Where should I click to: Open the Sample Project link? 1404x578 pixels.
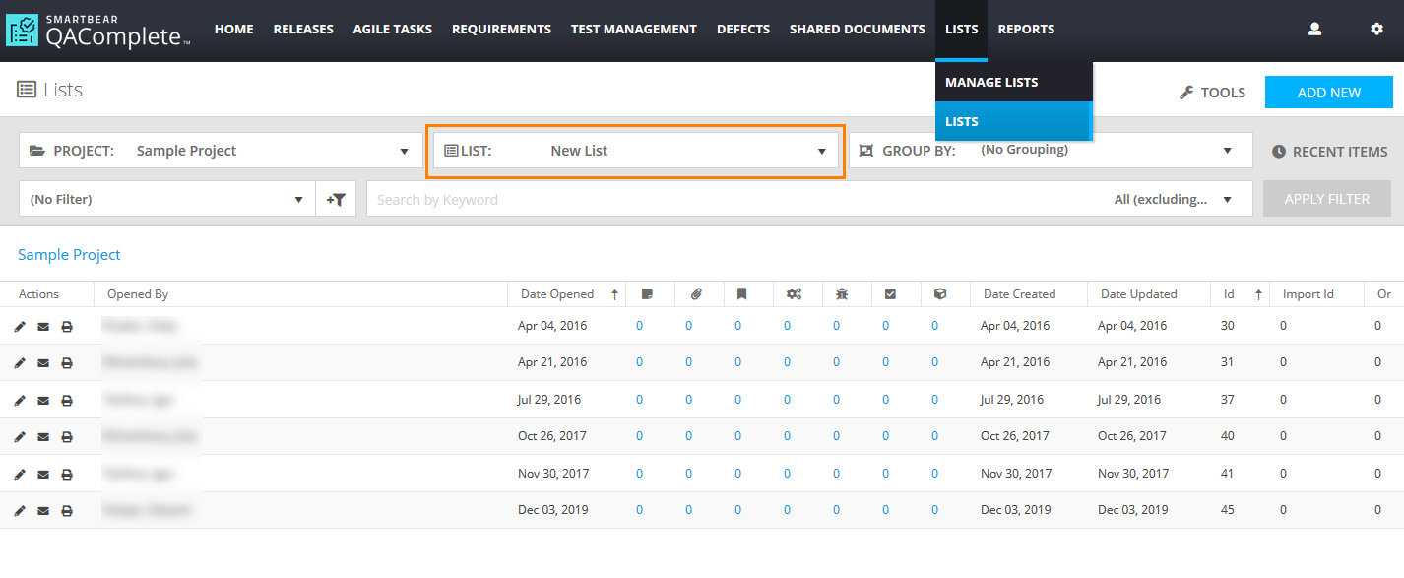69,255
